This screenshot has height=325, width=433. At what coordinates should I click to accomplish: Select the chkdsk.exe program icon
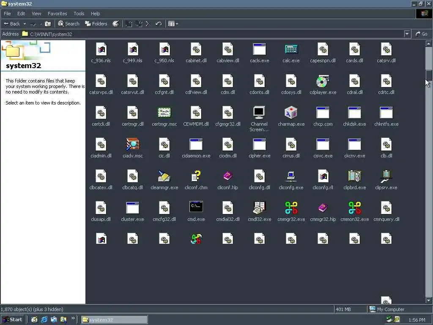tap(355, 113)
